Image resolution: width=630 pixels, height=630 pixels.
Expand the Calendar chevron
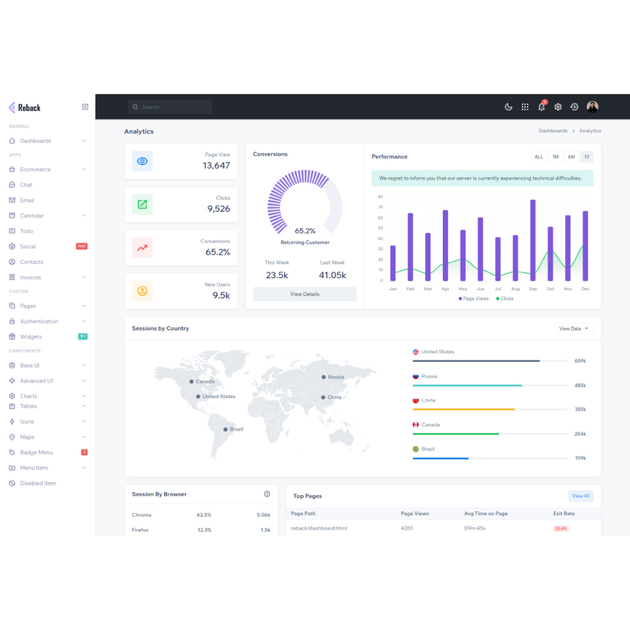pyautogui.click(x=84, y=216)
